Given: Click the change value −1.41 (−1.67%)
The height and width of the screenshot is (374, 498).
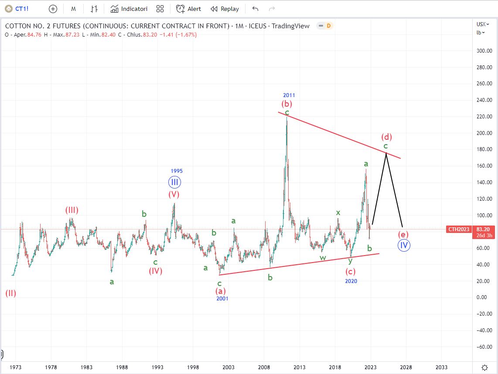Looking at the screenshot, I should click(x=178, y=35).
